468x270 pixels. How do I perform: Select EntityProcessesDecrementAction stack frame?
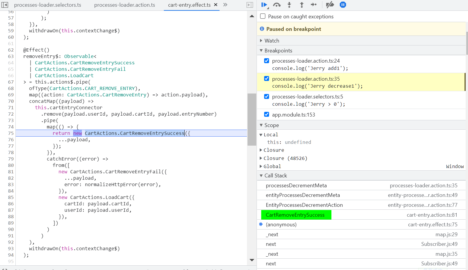tap(361, 205)
